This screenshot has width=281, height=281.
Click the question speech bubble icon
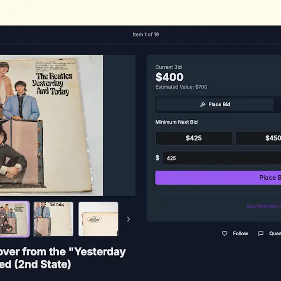[261, 233]
